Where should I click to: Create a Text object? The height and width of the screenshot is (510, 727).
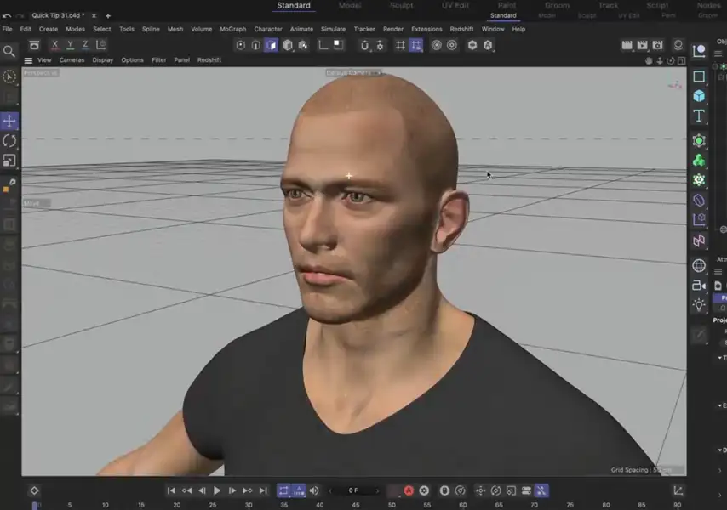coord(698,115)
